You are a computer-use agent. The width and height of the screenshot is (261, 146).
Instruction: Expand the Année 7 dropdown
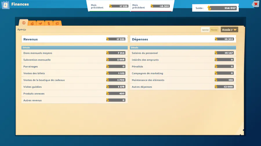click(229, 30)
